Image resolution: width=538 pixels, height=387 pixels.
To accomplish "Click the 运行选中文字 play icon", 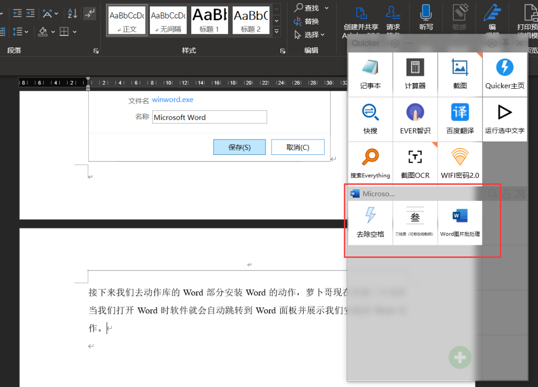I will 505,119.
